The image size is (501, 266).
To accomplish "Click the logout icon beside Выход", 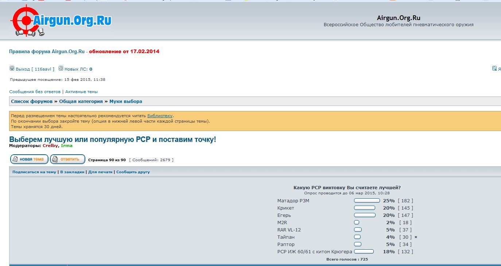I will [x=12, y=68].
